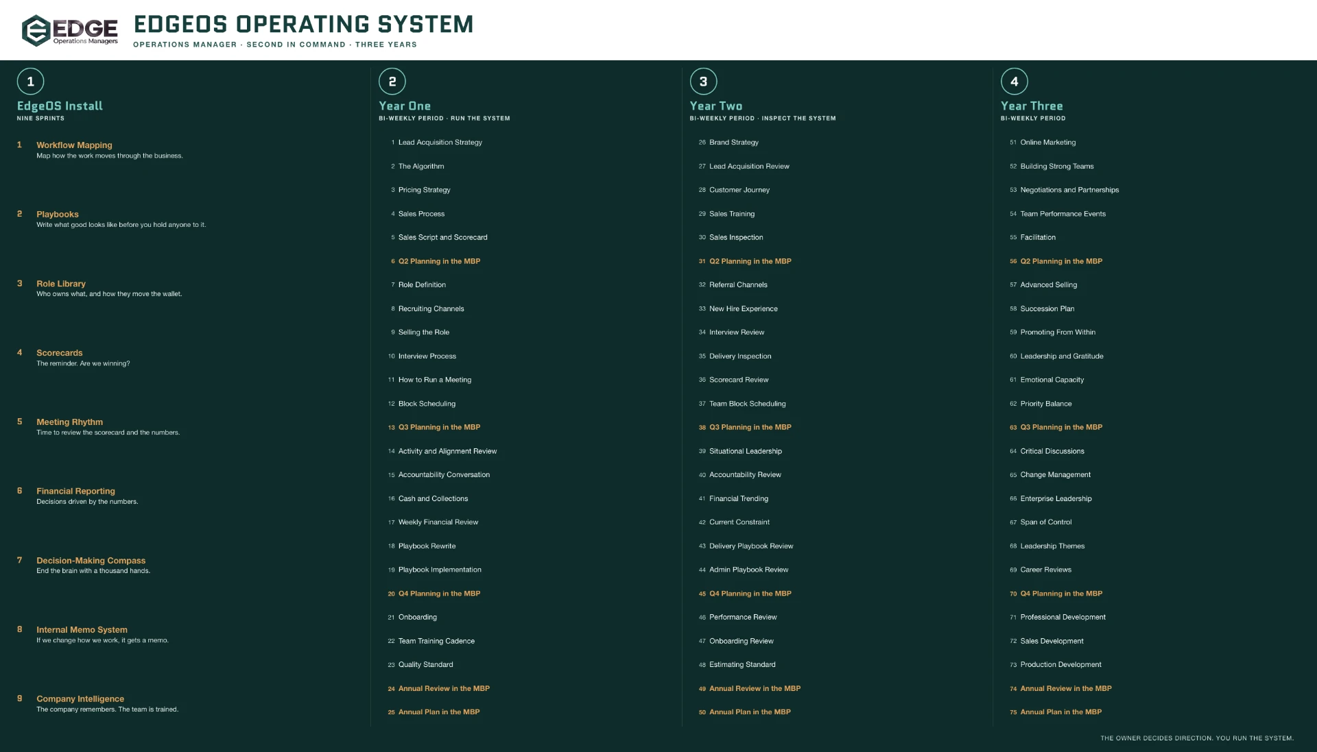Click the circled number 1 badge
The height and width of the screenshot is (752, 1317).
[30, 82]
